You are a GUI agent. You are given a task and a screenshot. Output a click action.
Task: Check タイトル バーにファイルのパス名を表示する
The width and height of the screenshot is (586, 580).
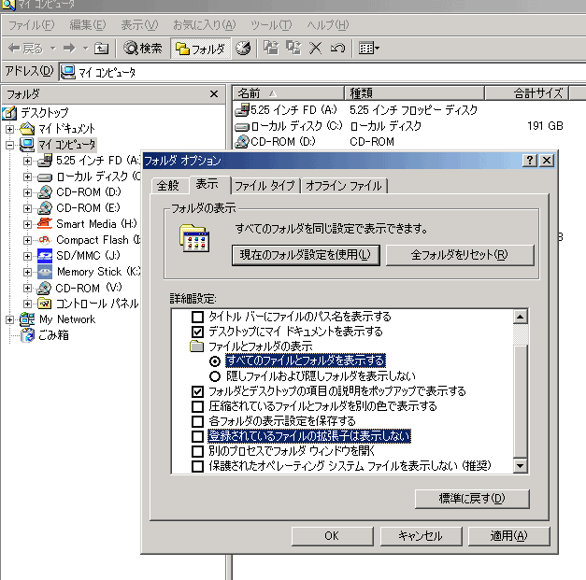point(197,317)
